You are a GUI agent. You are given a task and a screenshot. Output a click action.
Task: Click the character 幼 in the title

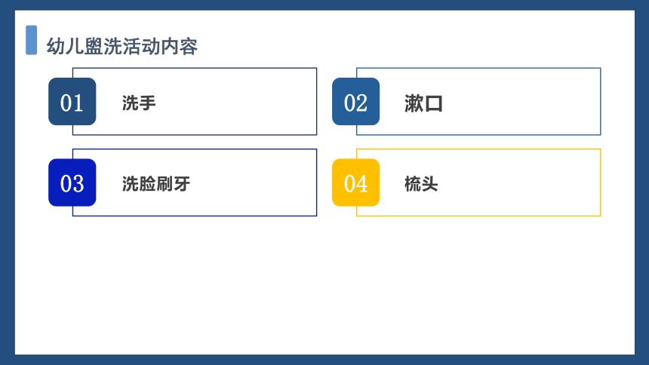(x=55, y=46)
